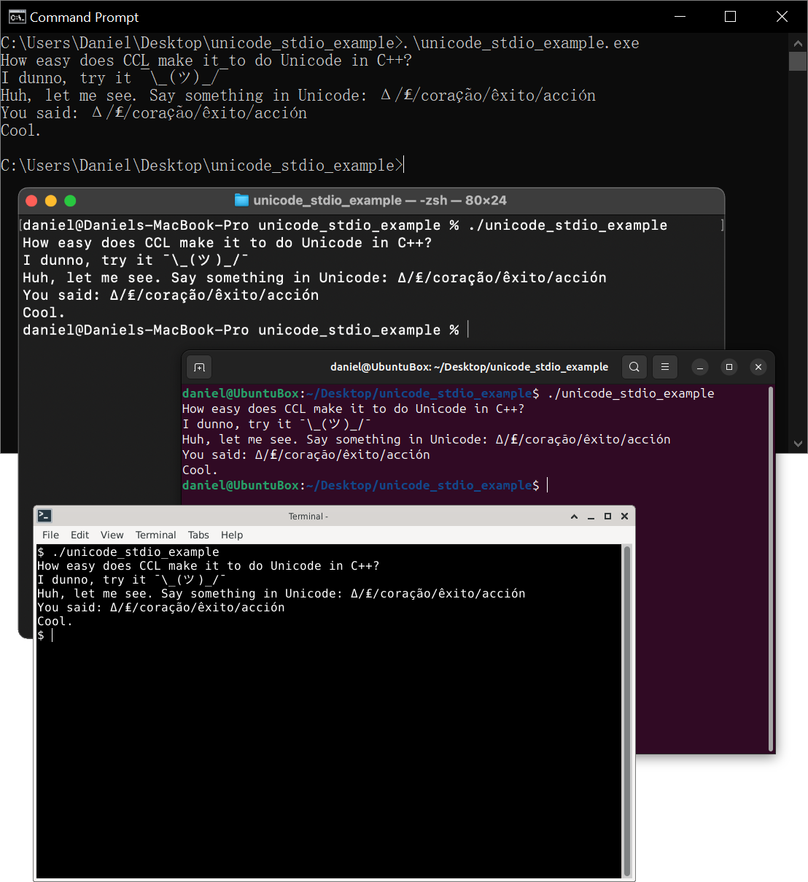Click the Command Prompt title bar icon
This screenshot has width=808, height=882.
[x=16, y=16]
